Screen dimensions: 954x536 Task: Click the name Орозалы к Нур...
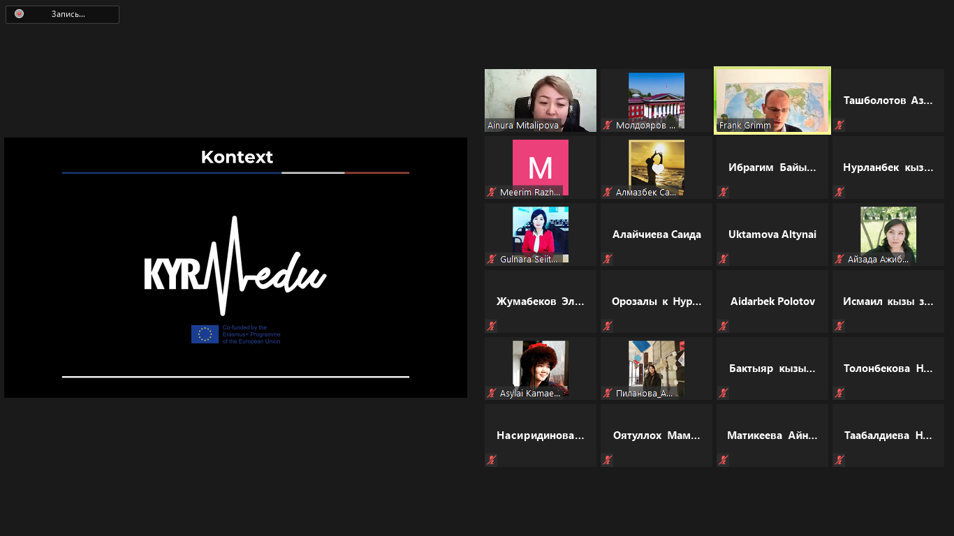(x=656, y=301)
